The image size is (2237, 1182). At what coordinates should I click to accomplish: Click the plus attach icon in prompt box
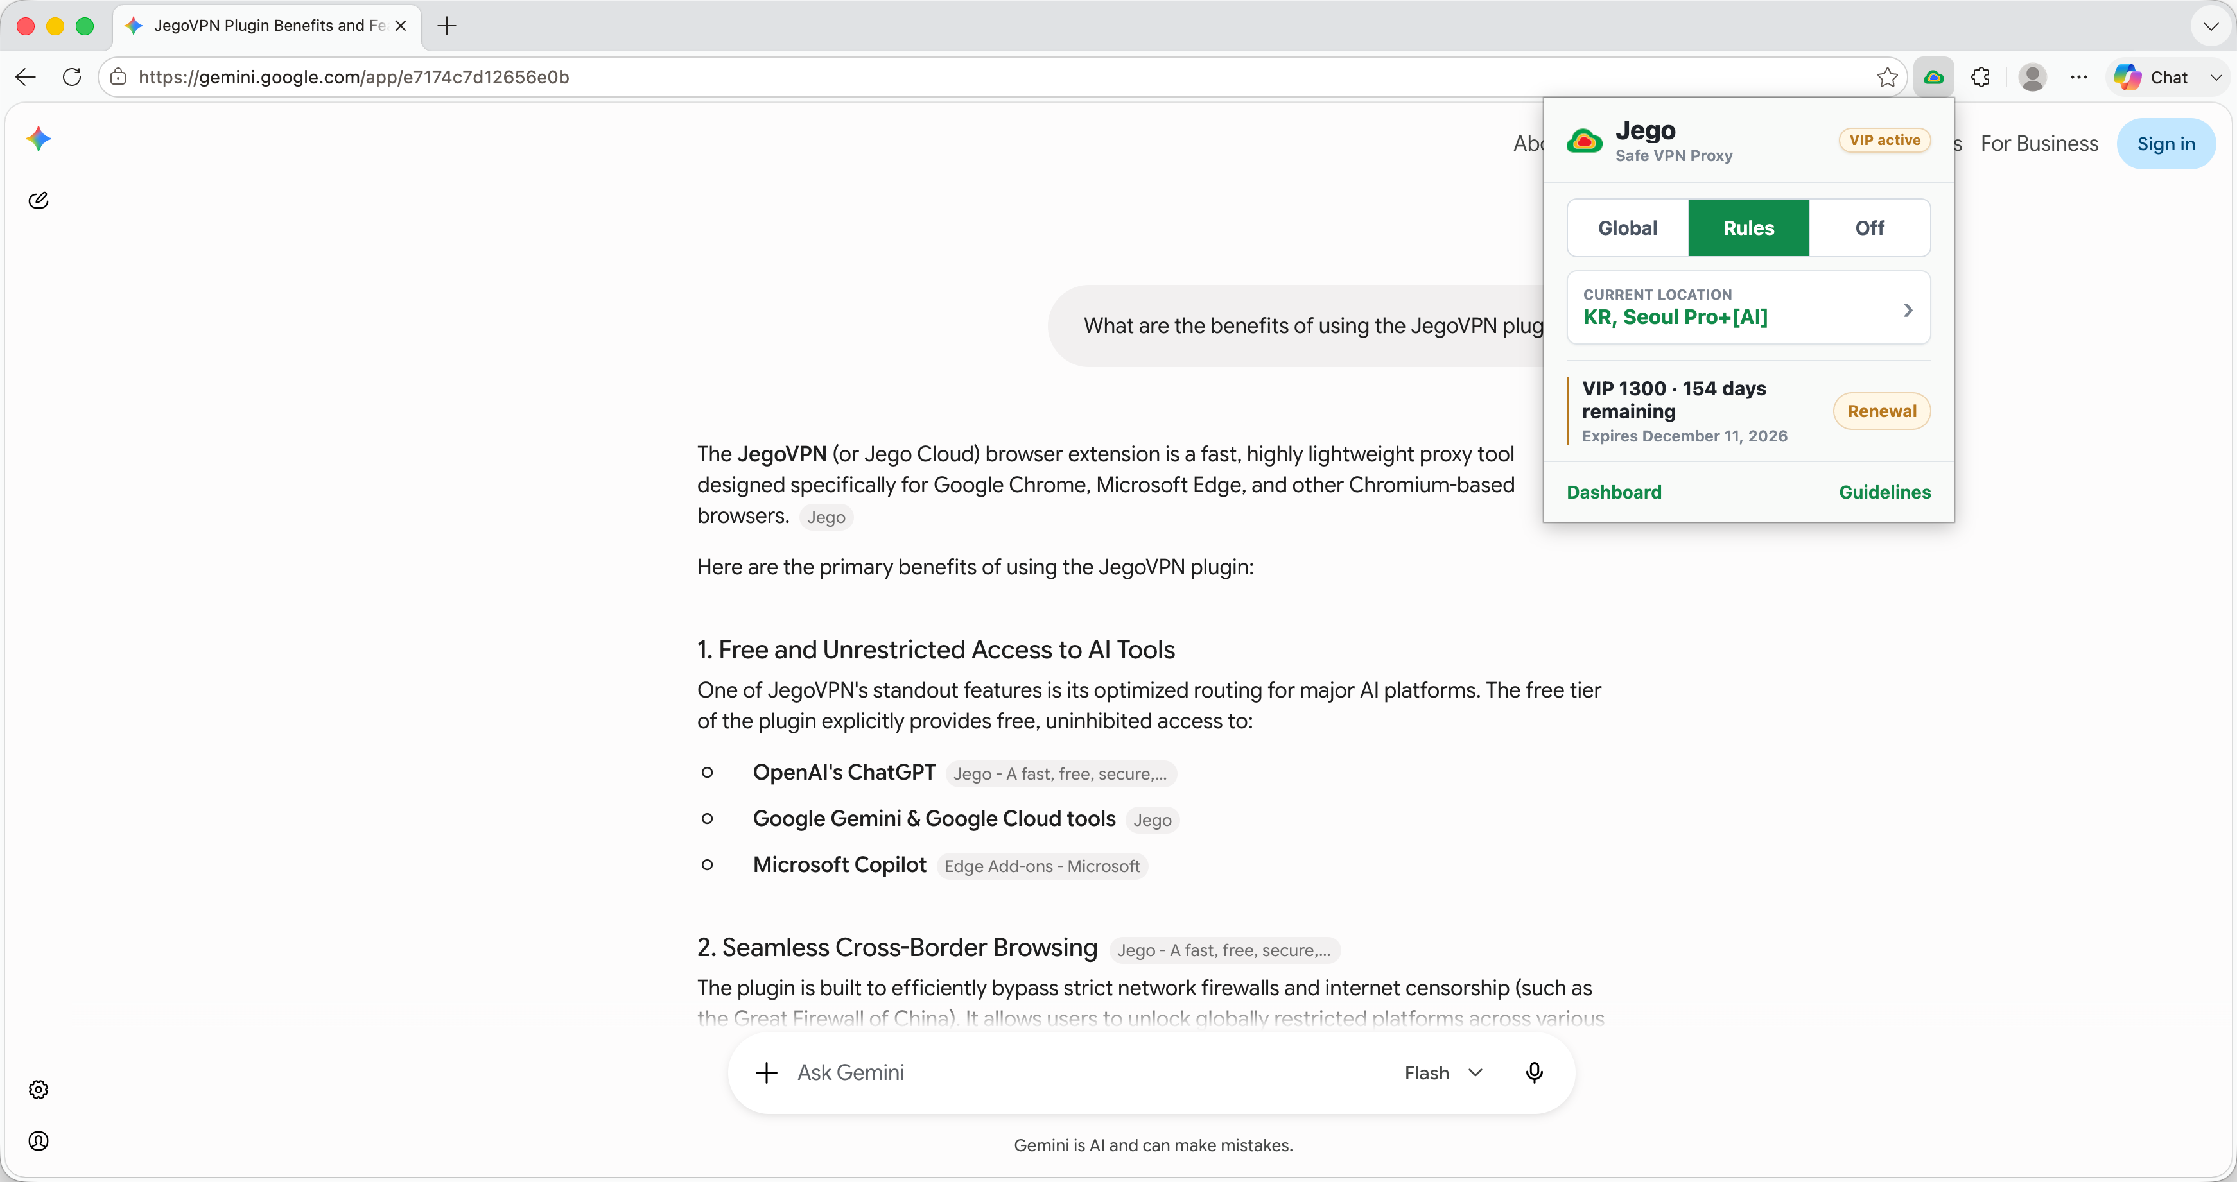(766, 1073)
